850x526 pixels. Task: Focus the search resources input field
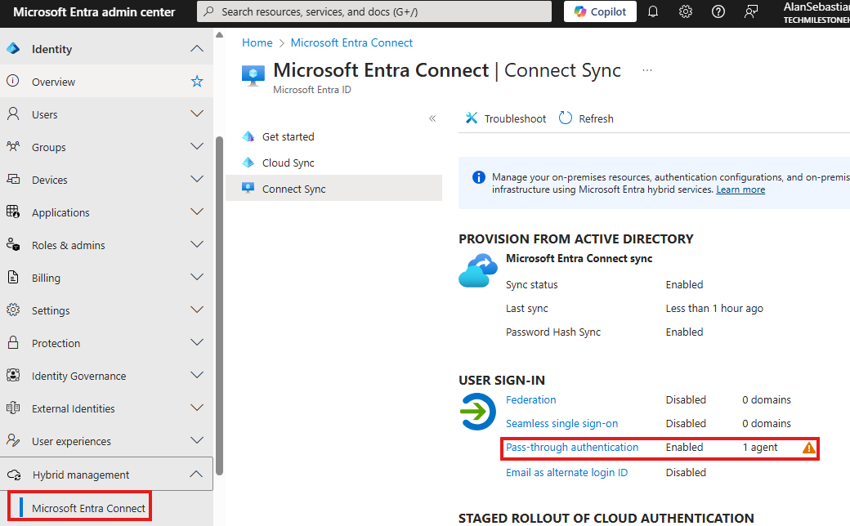click(374, 11)
